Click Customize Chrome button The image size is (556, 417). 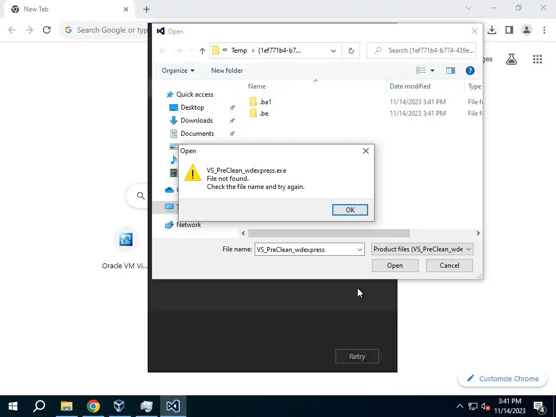click(x=502, y=378)
